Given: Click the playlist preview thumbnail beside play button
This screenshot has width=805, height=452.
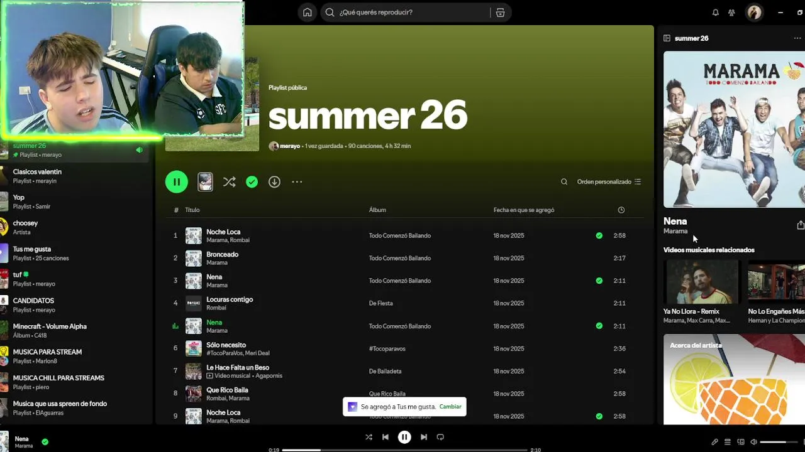Looking at the screenshot, I should 205,182.
